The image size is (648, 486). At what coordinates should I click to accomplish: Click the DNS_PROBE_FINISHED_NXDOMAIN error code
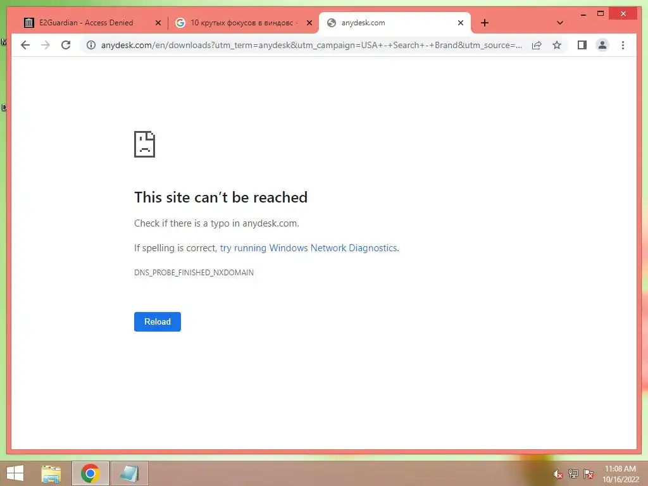click(x=194, y=272)
